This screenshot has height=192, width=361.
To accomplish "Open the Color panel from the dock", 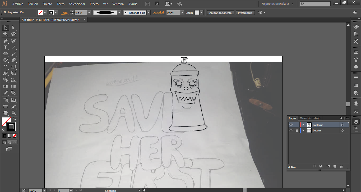I will tap(356, 27).
